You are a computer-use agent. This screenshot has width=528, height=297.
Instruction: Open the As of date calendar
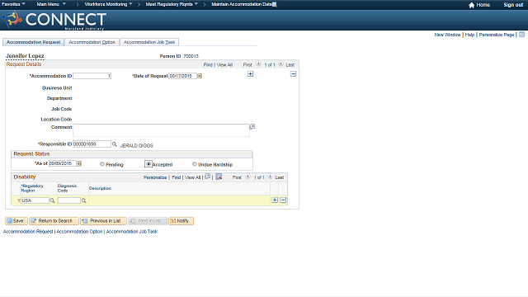[x=79, y=163]
